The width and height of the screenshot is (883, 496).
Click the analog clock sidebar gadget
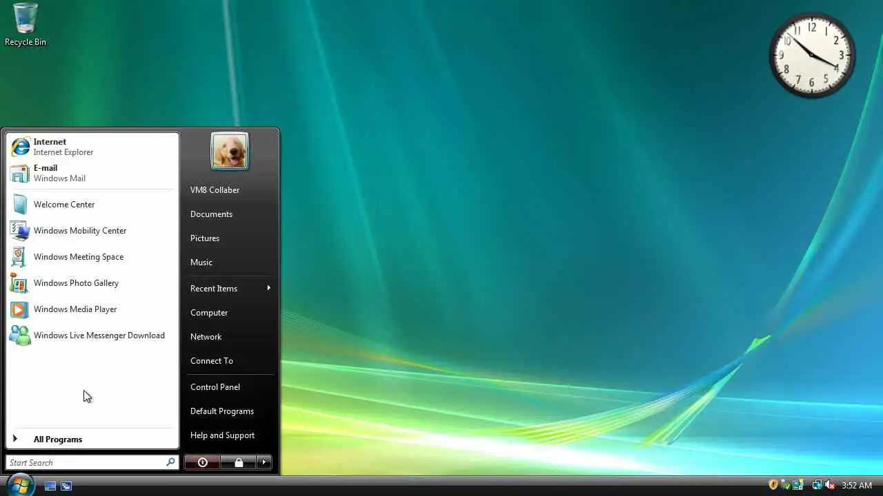(812, 55)
